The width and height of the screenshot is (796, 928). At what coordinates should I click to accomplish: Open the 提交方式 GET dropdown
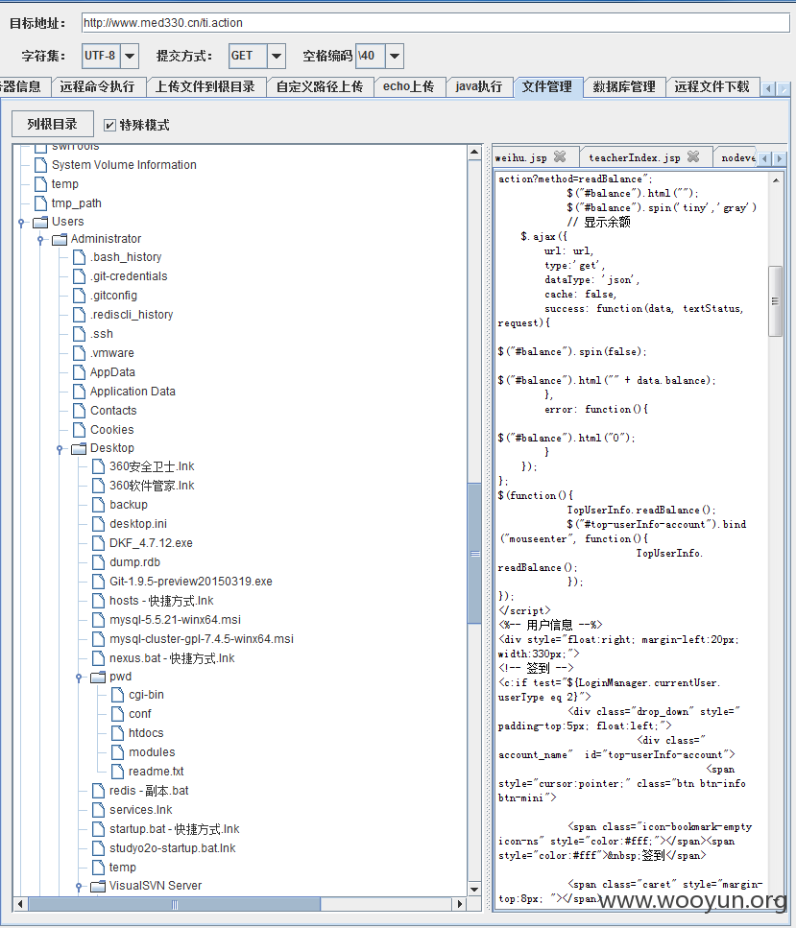[x=277, y=57]
